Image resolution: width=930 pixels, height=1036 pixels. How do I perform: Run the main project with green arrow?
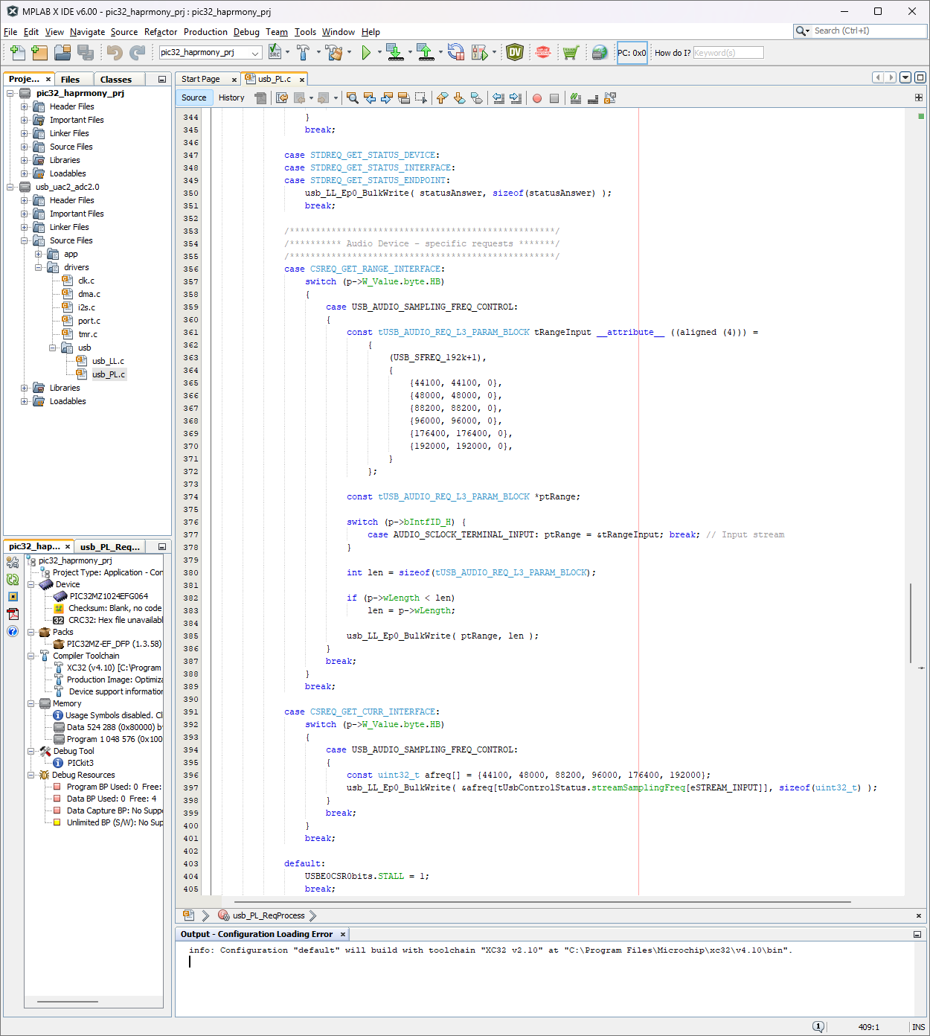pyautogui.click(x=366, y=53)
